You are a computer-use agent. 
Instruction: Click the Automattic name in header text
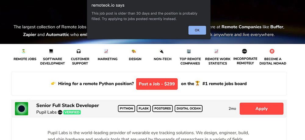(57, 35)
